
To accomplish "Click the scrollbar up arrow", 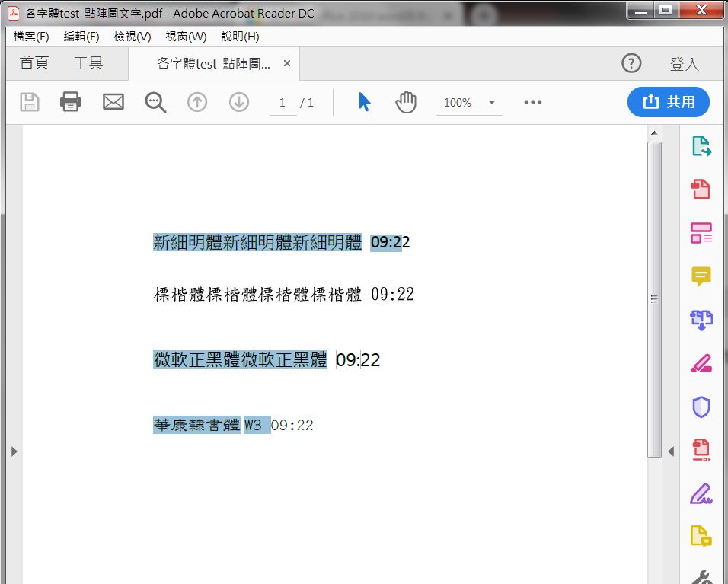I will pyautogui.click(x=655, y=132).
